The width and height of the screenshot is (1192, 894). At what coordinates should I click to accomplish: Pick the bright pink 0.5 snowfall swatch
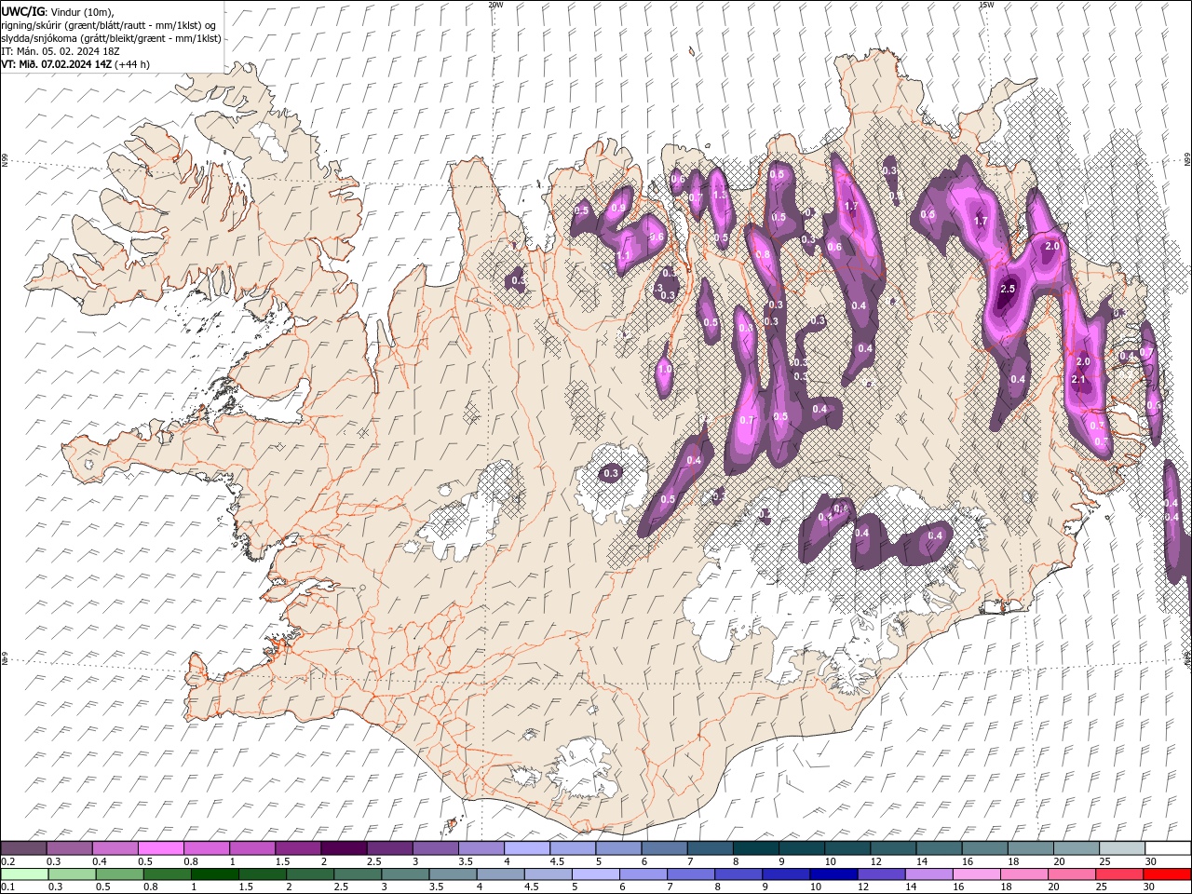pos(160,848)
